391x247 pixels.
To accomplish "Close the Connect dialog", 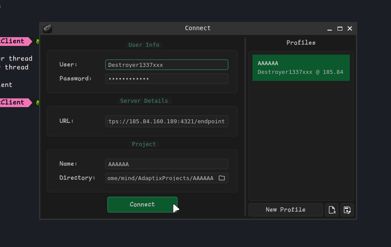I will coord(350,29).
